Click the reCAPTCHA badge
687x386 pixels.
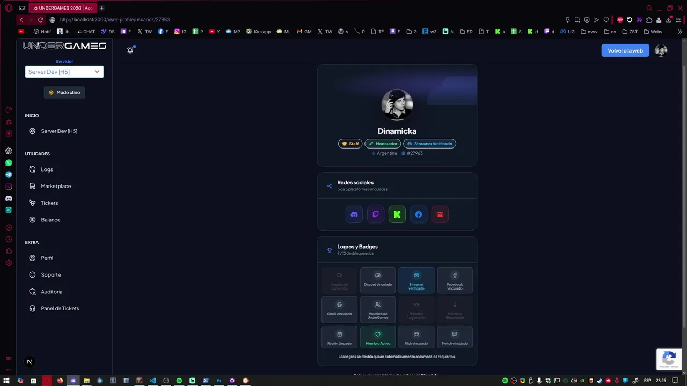pos(669,359)
